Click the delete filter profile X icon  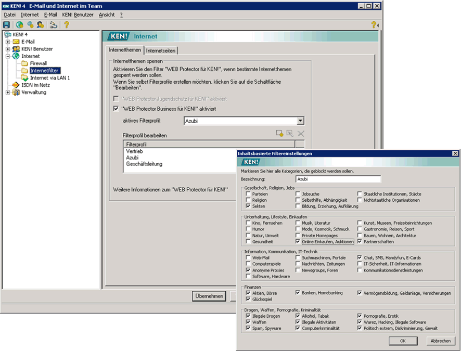pos(300,134)
